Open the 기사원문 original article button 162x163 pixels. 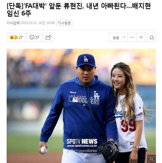click(x=64, y=23)
